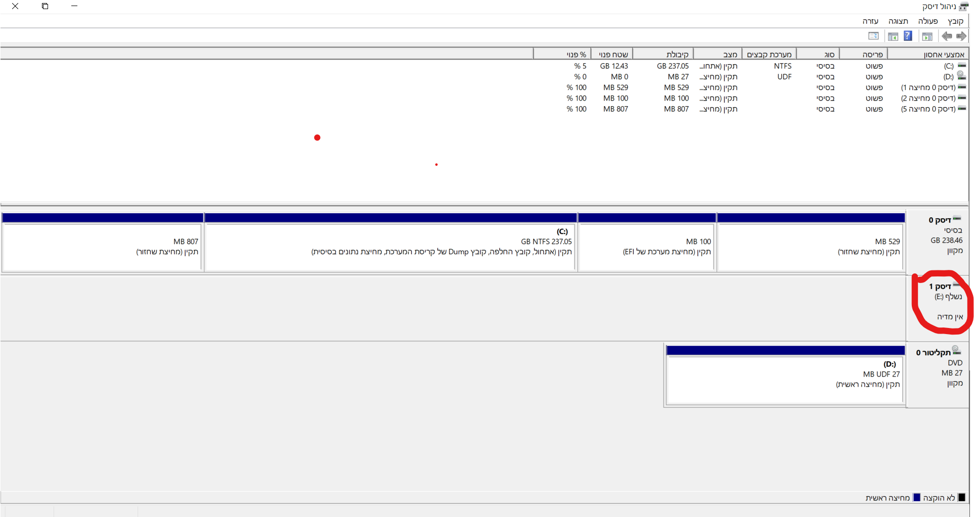Image resolution: width=974 pixels, height=517 pixels.
Task: Click the '5 %' free percentage cell
Action: 580,66
